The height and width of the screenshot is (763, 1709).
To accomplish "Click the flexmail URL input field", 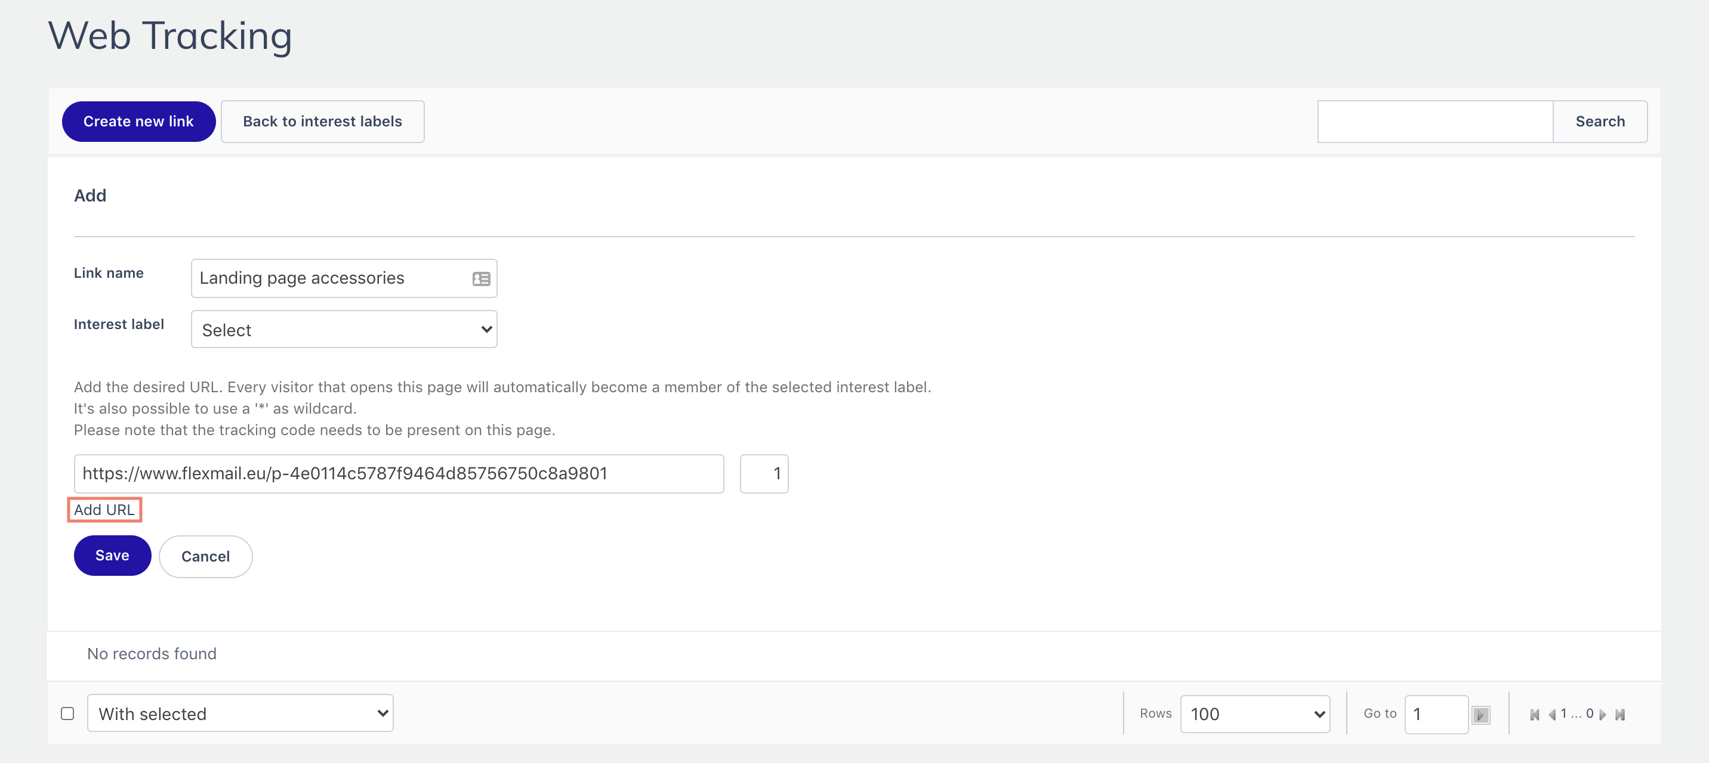I will pos(398,473).
